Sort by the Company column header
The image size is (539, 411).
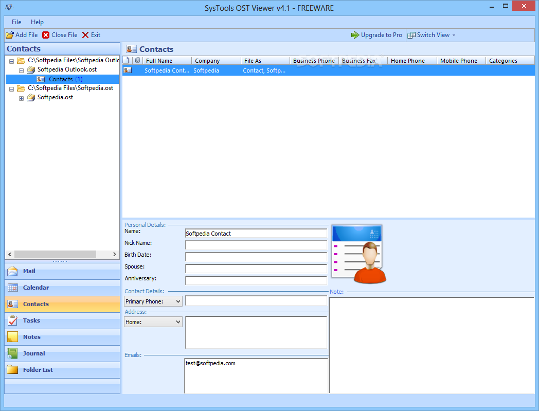click(x=216, y=61)
